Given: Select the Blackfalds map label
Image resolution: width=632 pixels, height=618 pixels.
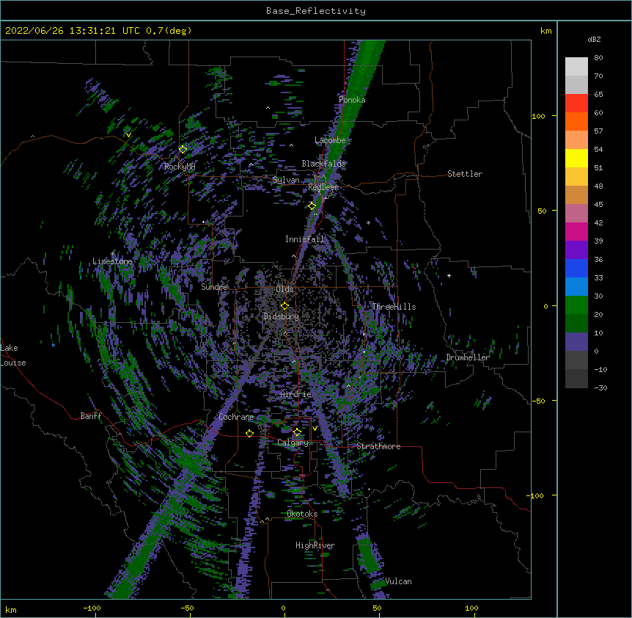Looking at the screenshot, I should point(323,164).
